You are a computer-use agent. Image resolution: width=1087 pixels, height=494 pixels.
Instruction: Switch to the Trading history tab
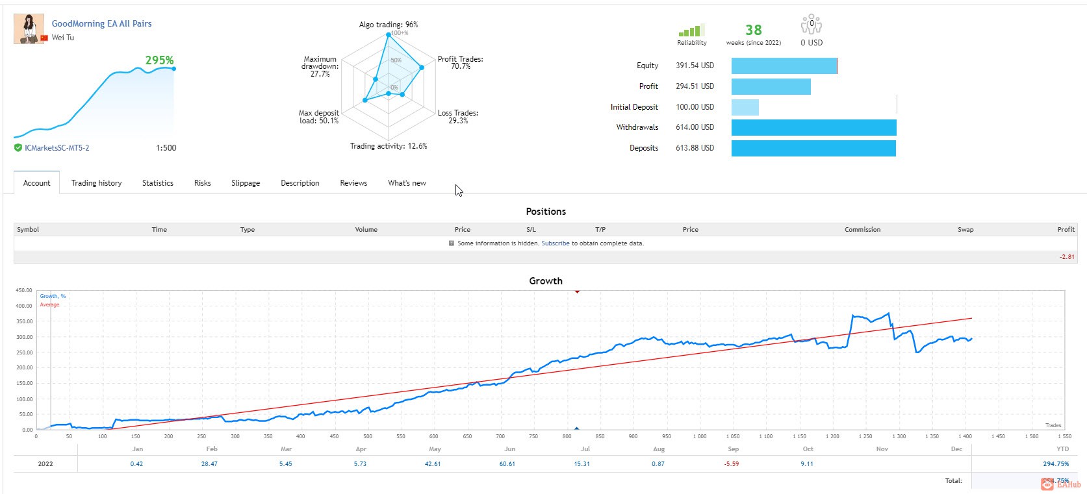click(97, 183)
